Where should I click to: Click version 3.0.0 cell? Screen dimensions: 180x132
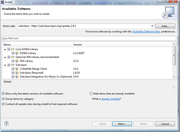(x=76, y=77)
